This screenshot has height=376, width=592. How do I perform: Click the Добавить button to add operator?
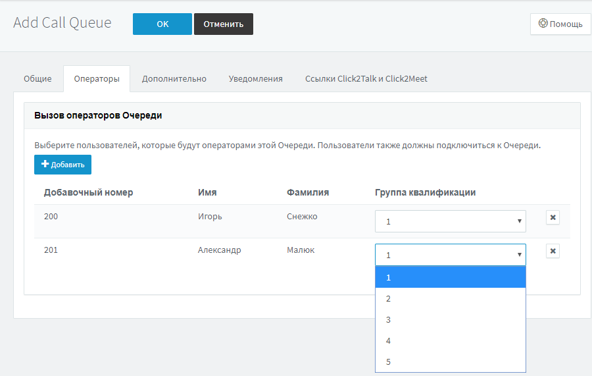[x=62, y=165]
